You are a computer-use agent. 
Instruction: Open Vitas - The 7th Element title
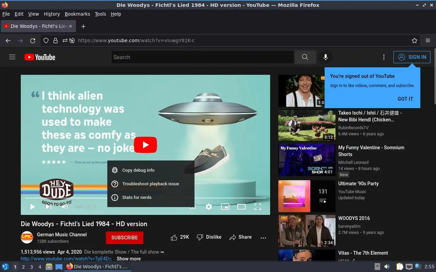click(363, 253)
